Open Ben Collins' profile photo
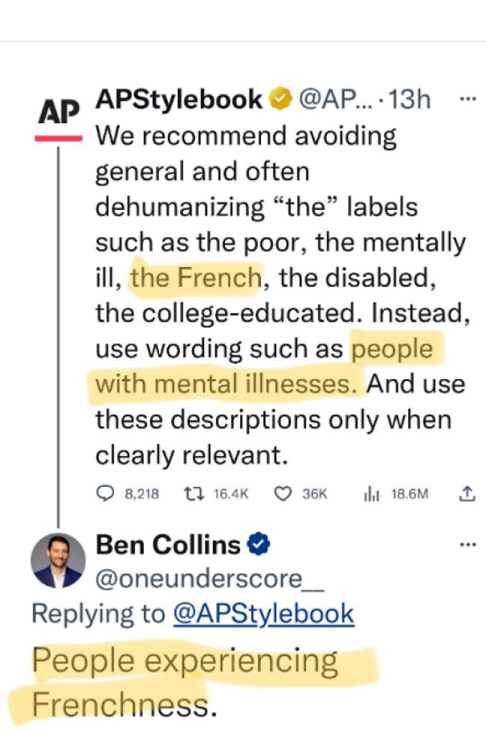The height and width of the screenshot is (733, 486). [58, 561]
